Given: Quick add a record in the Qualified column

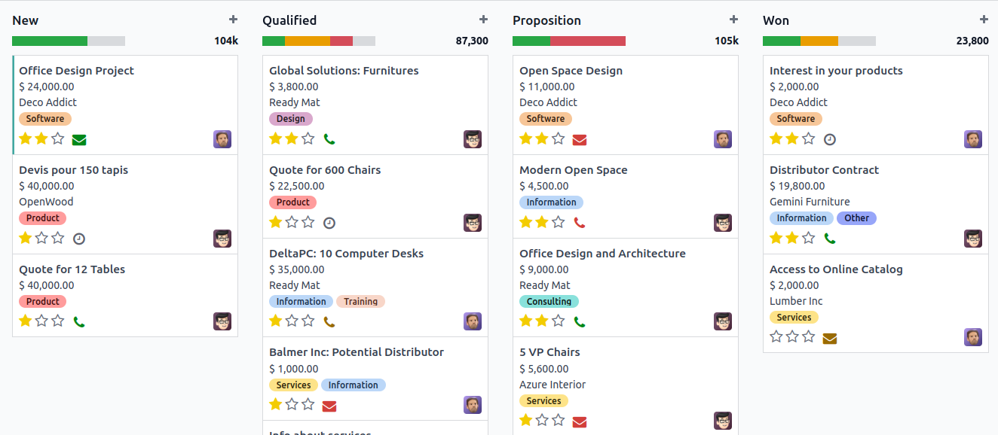Looking at the screenshot, I should (x=483, y=20).
